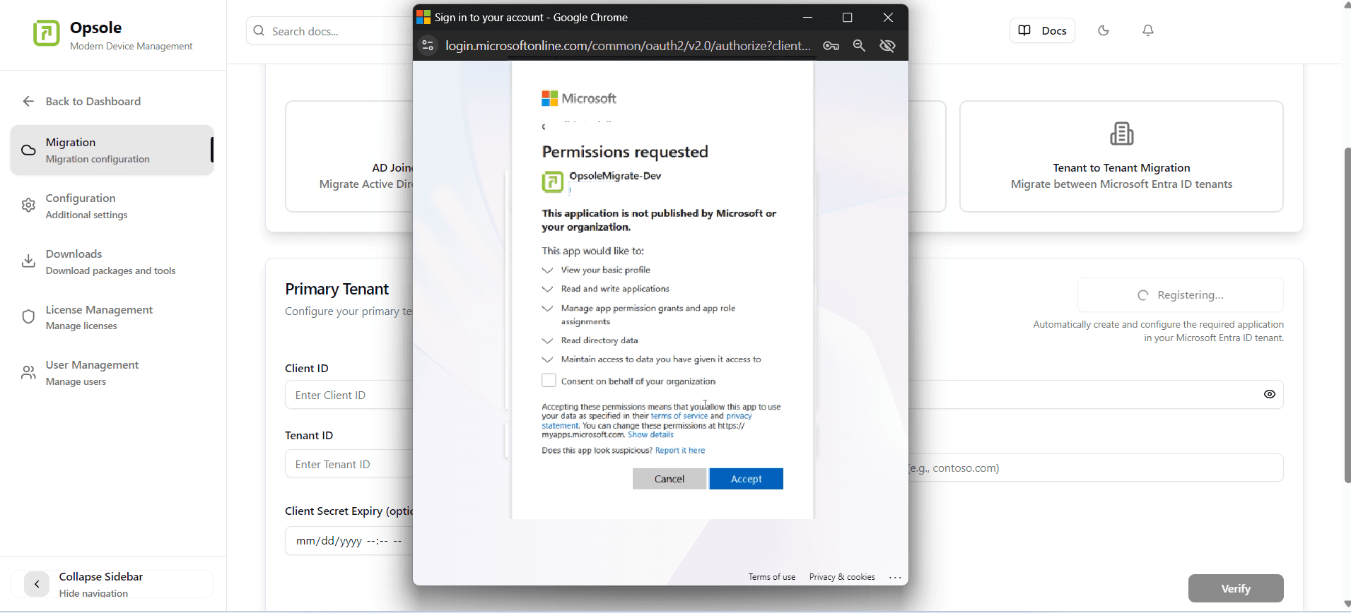Click the Show details link
The image size is (1351, 613).
click(x=651, y=435)
